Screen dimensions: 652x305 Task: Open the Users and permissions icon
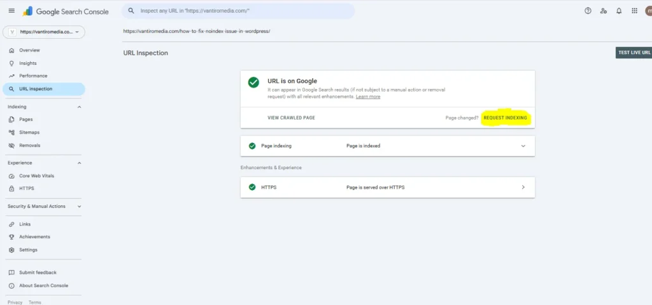[604, 11]
